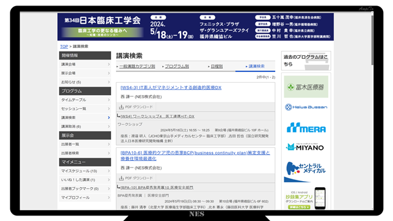This screenshot has height=221, width=393.
Task: Open 出展者一覧 in the sidebar
Action: click(x=85, y=144)
